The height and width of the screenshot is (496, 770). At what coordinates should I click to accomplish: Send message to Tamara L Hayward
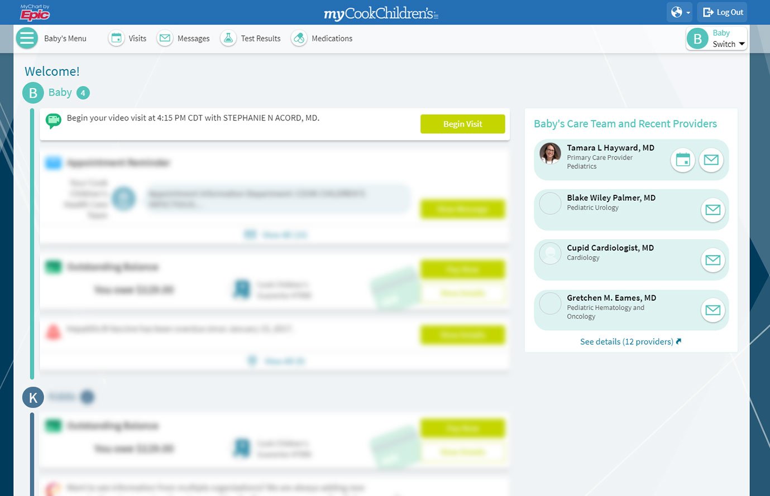coord(711,160)
